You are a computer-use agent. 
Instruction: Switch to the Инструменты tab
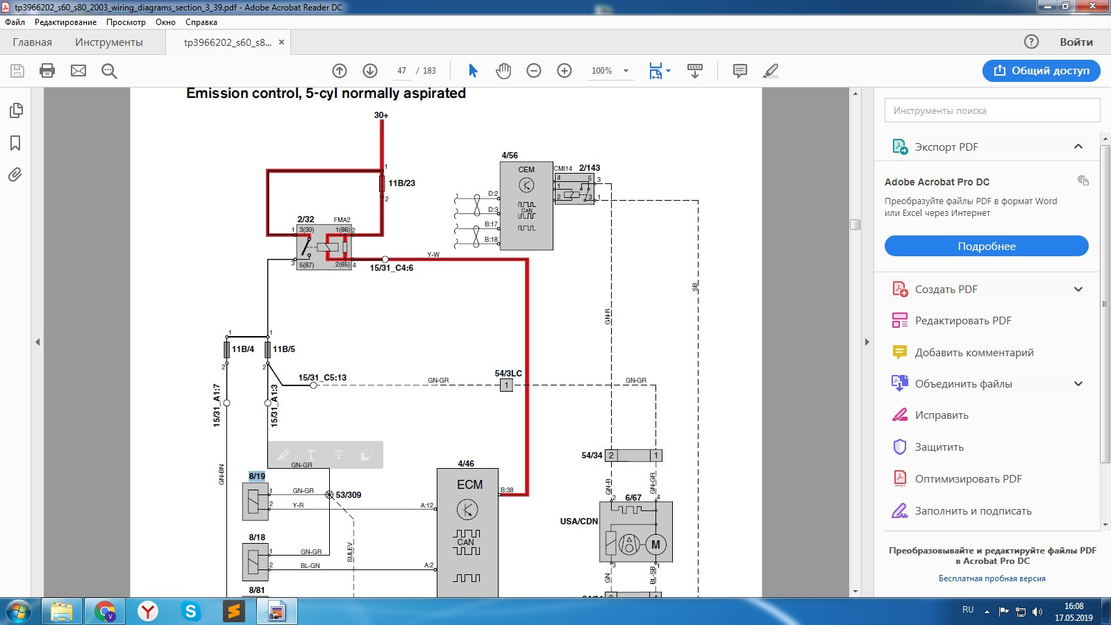pos(109,42)
